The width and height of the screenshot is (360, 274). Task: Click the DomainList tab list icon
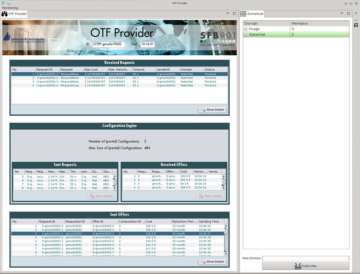243,14
